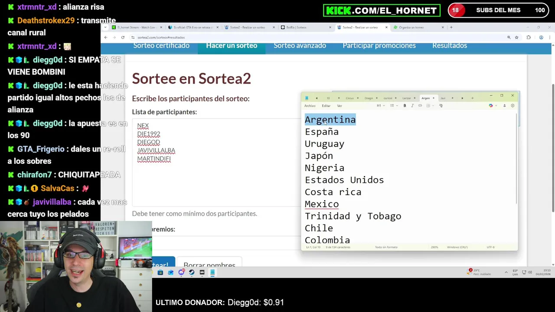Open the list style dropdown in Notepad
This screenshot has width=555, height=312.
tap(394, 106)
